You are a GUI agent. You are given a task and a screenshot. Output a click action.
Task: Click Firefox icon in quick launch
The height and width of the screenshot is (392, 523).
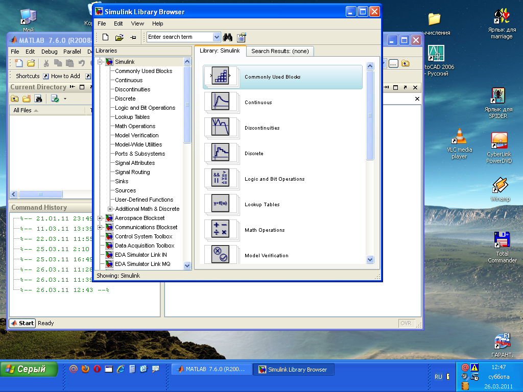coord(85,369)
